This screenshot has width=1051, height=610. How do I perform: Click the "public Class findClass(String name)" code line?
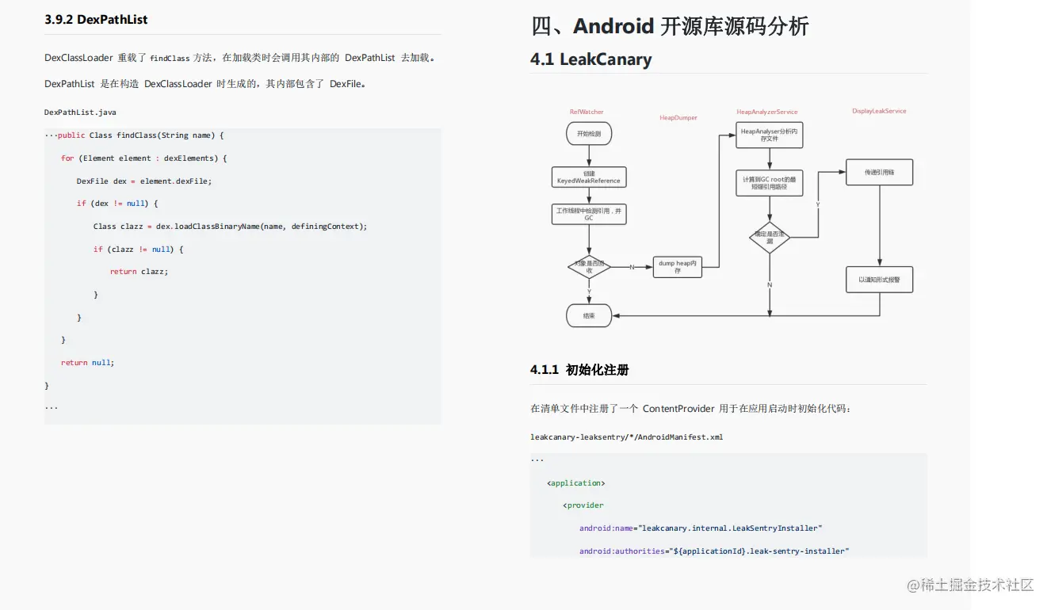140,135
